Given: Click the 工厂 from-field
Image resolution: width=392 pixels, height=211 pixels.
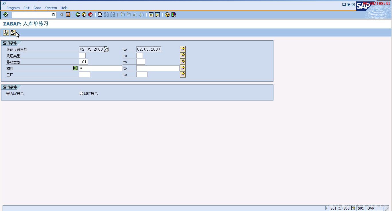Looking at the screenshot, I should [84, 74].
